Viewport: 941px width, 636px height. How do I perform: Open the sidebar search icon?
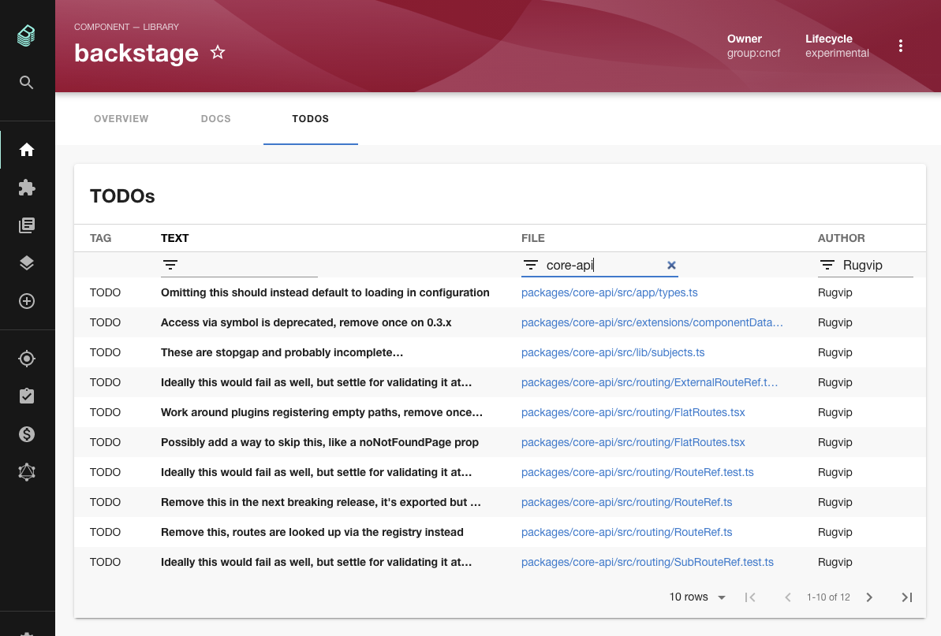point(26,82)
